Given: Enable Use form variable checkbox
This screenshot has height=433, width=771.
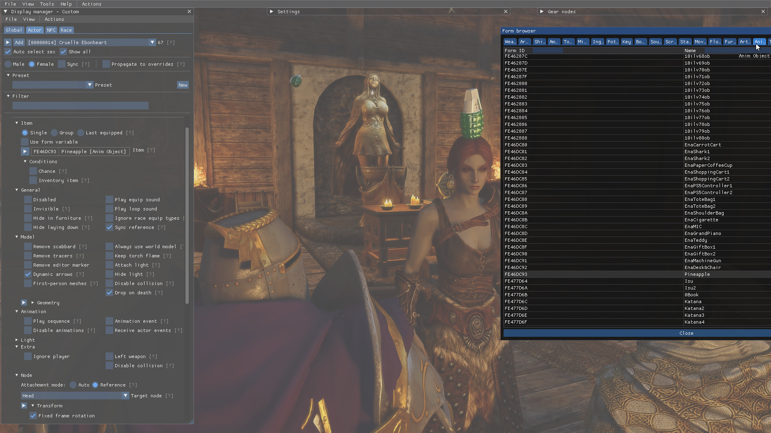Looking at the screenshot, I should pyautogui.click(x=25, y=142).
